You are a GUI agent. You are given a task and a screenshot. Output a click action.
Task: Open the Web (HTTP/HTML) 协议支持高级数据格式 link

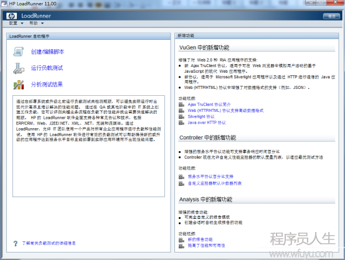point(225,111)
